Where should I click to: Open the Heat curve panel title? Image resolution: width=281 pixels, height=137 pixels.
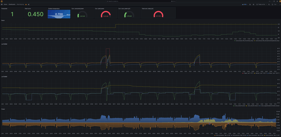coord(28,8)
